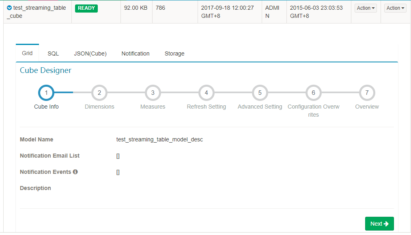Click the Next button
This screenshot has width=411, height=235.
(379, 223)
